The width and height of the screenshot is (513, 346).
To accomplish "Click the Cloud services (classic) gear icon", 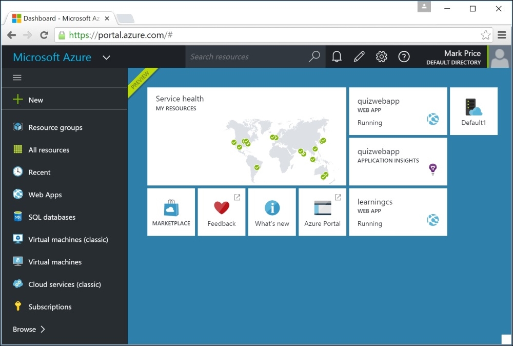I will pos(17,283).
